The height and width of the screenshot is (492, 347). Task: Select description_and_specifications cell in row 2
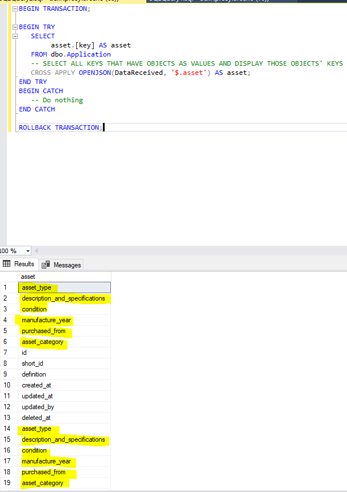pyautogui.click(x=65, y=298)
